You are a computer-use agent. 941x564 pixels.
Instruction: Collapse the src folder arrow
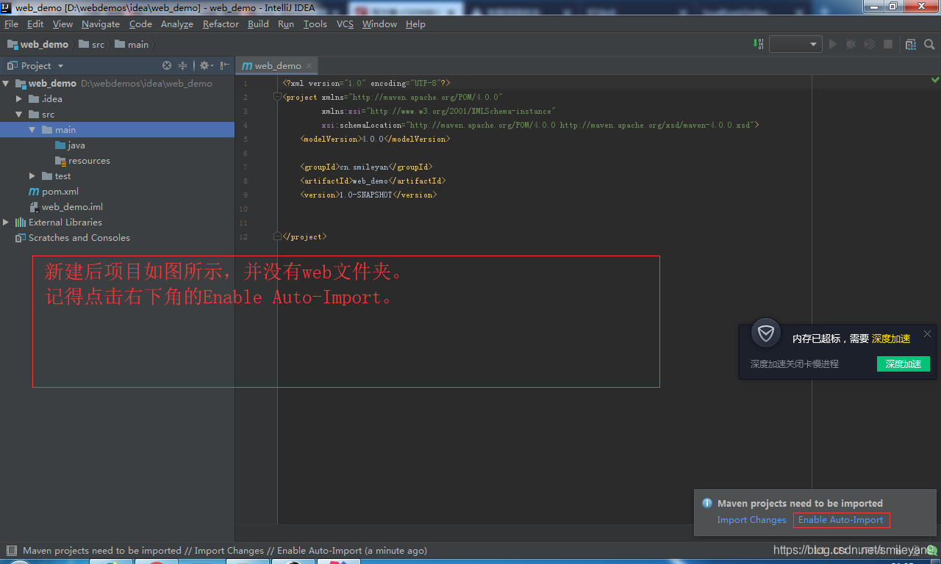[x=19, y=114]
